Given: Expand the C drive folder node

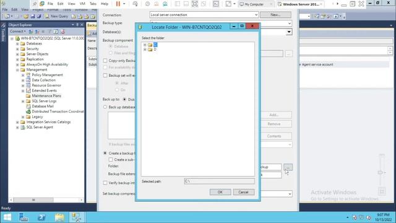Looking at the screenshot, I should coord(145,45).
